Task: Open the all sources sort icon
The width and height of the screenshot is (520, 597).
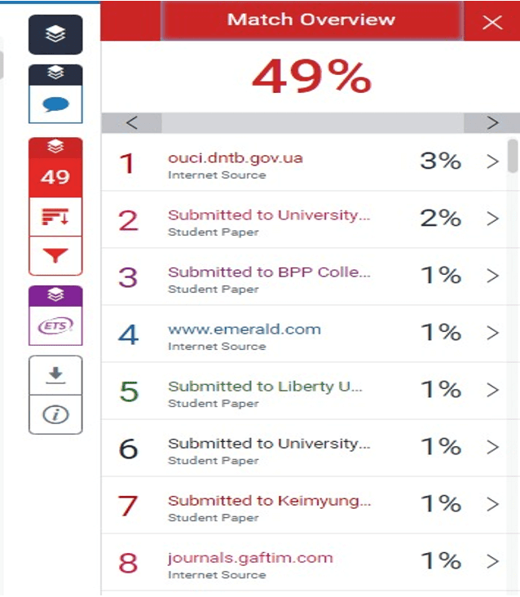Action: pyautogui.click(x=55, y=219)
